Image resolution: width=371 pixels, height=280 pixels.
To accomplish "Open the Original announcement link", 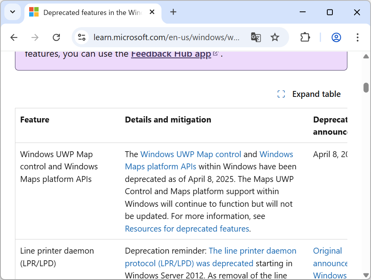I will click(x=328, y=251).
